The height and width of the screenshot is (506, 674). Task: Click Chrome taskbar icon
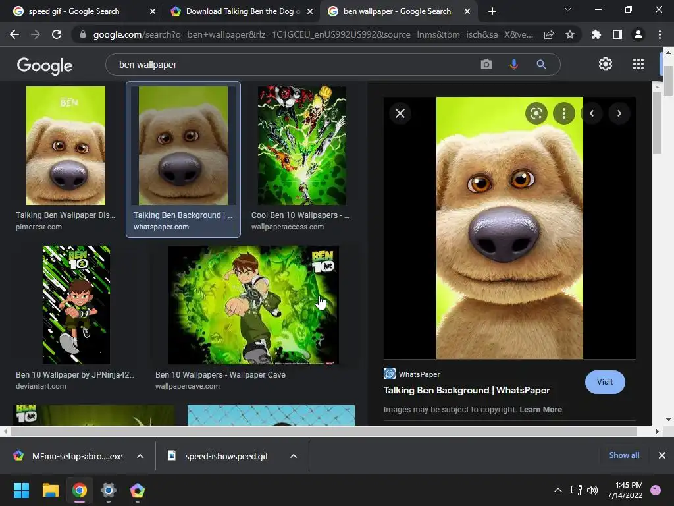80,490
